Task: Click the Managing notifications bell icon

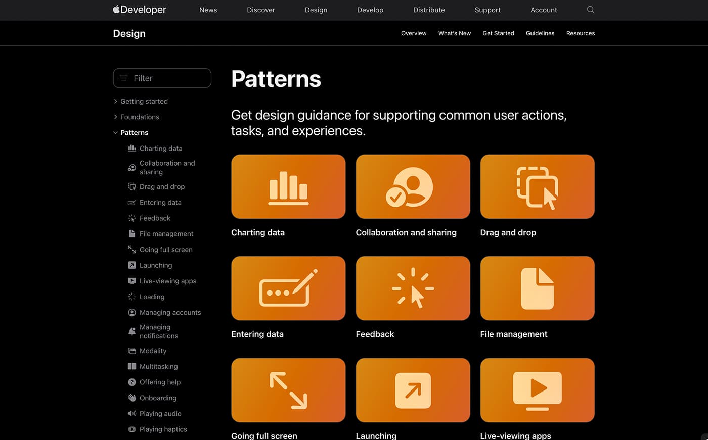Action: 132,331
